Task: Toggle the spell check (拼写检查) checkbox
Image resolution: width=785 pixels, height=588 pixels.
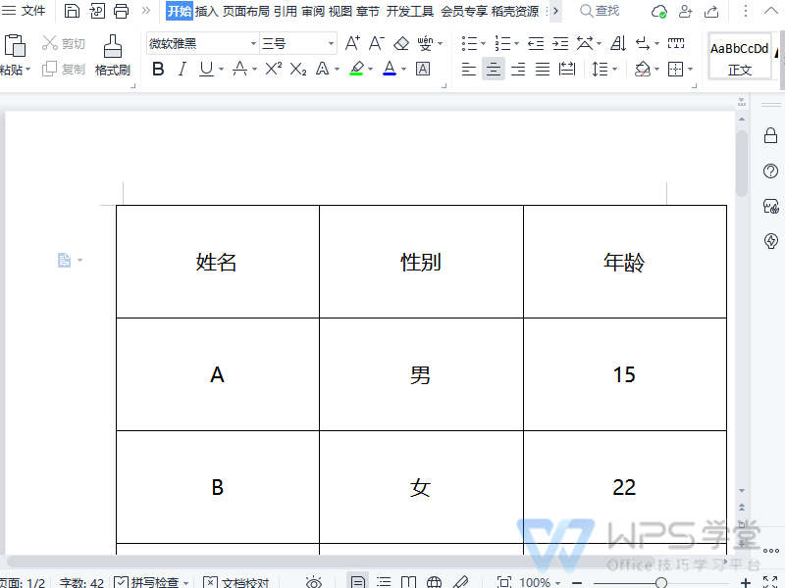Action: pos(122,582)
